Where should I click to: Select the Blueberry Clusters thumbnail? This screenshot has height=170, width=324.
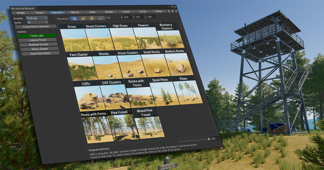click(x=169, y=35)
